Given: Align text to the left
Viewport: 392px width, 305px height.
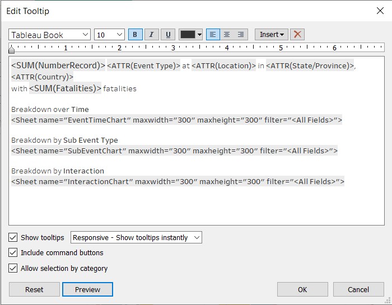Looking at the screenshot, I should tap(213, 35).
